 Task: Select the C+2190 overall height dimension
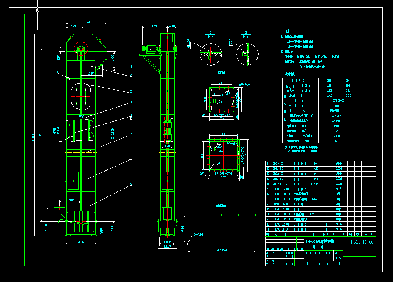[33, 135]
